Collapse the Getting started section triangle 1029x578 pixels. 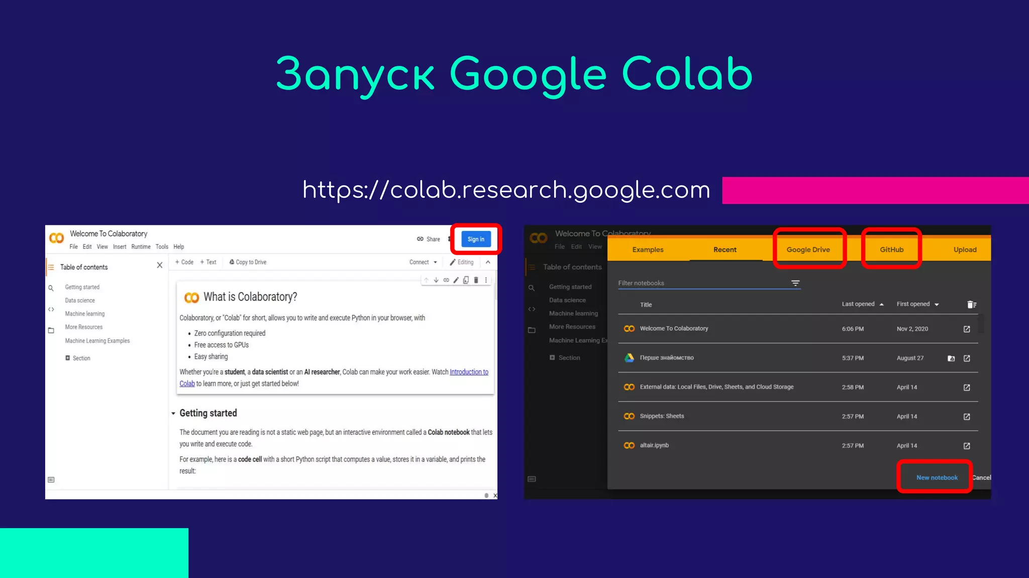(173, 413)
